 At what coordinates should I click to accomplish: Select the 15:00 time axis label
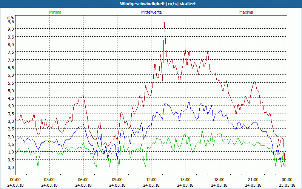pyautogui.click(x=185, y=180)
